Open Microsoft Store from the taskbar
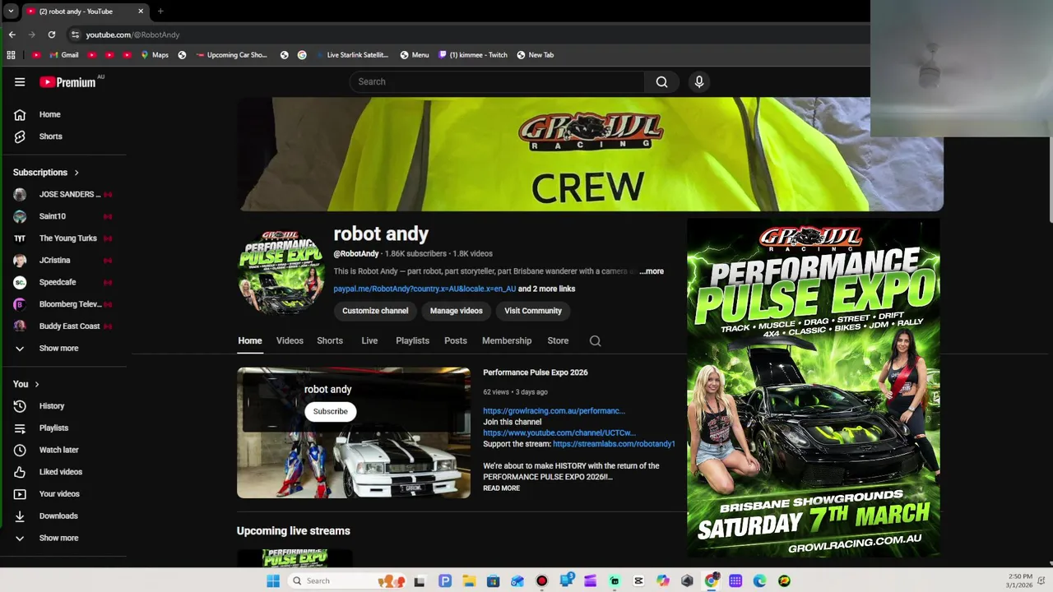The image size is (1053, 592). click(x=493, y=580)
